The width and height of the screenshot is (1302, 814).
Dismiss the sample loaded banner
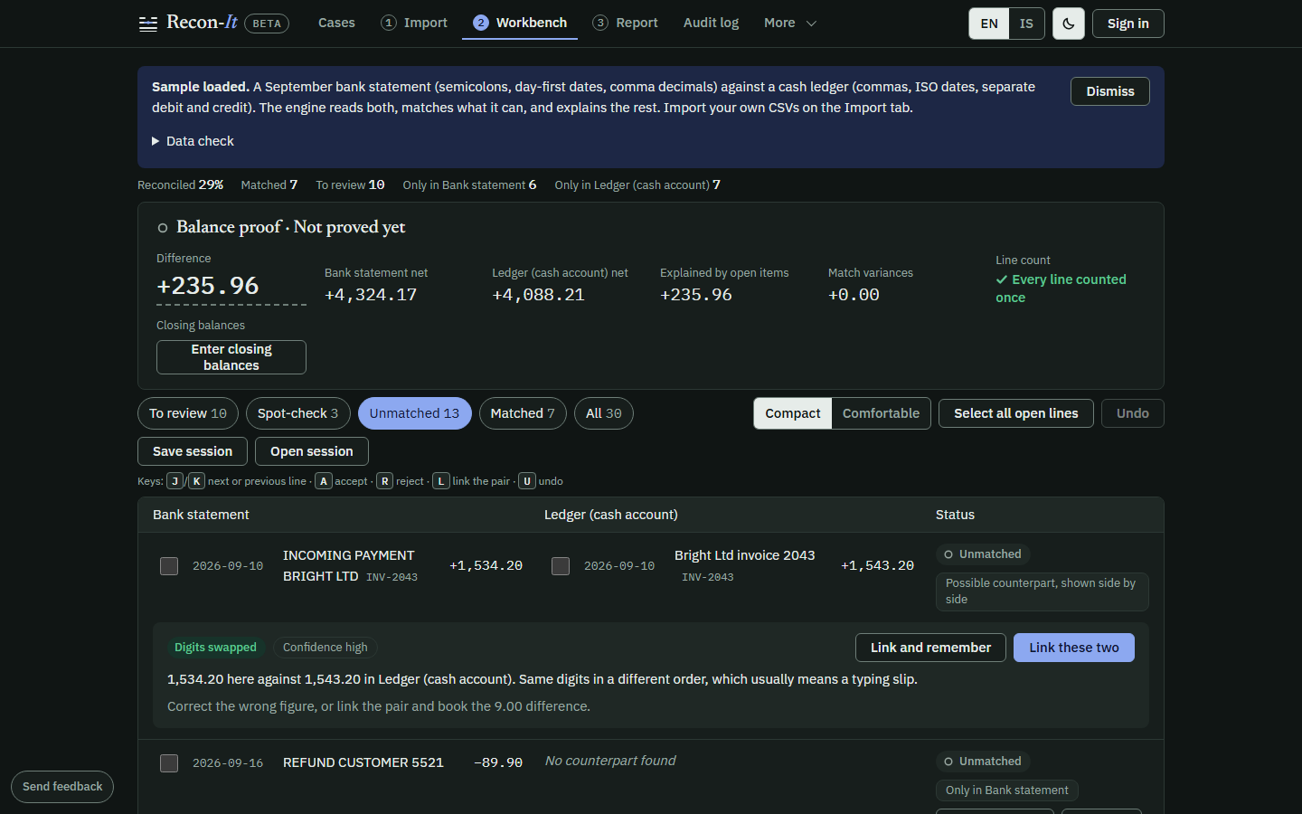(1110, 91)
